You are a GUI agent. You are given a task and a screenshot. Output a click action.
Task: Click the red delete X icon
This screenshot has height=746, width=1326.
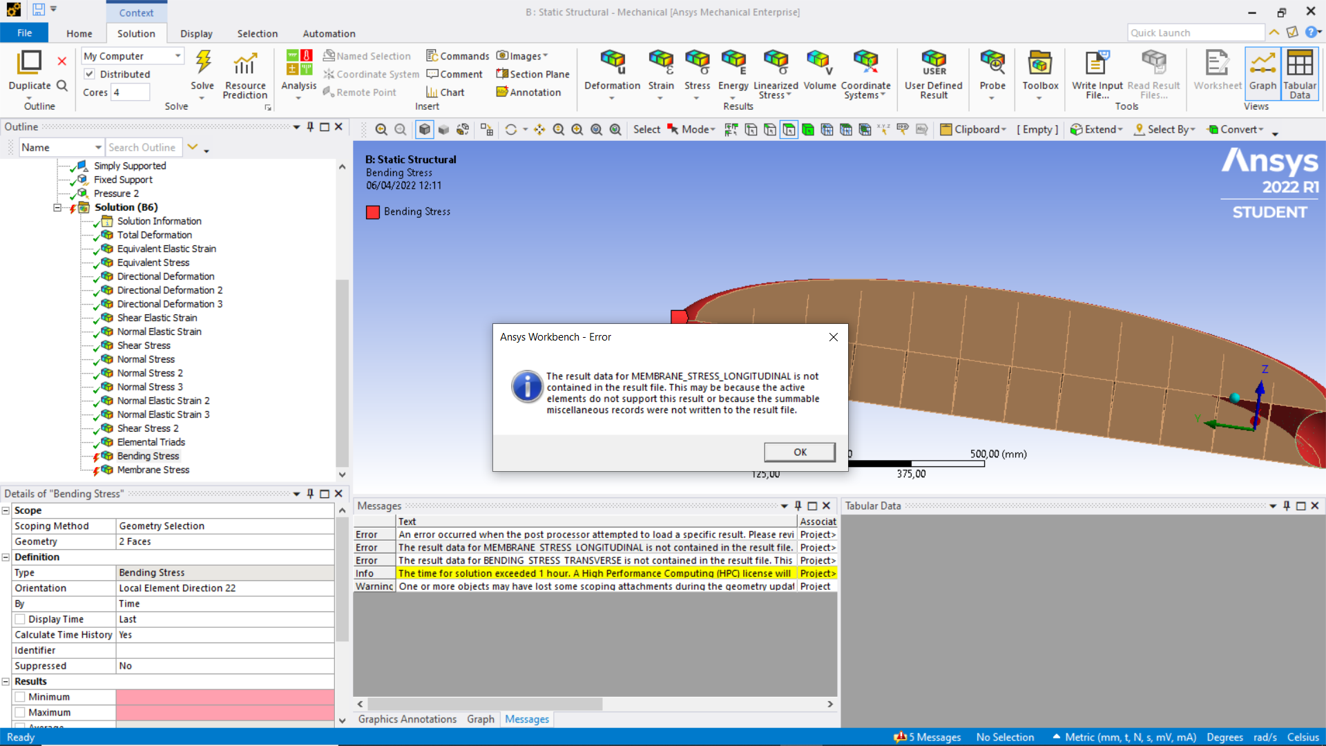[x=62, y=61]
